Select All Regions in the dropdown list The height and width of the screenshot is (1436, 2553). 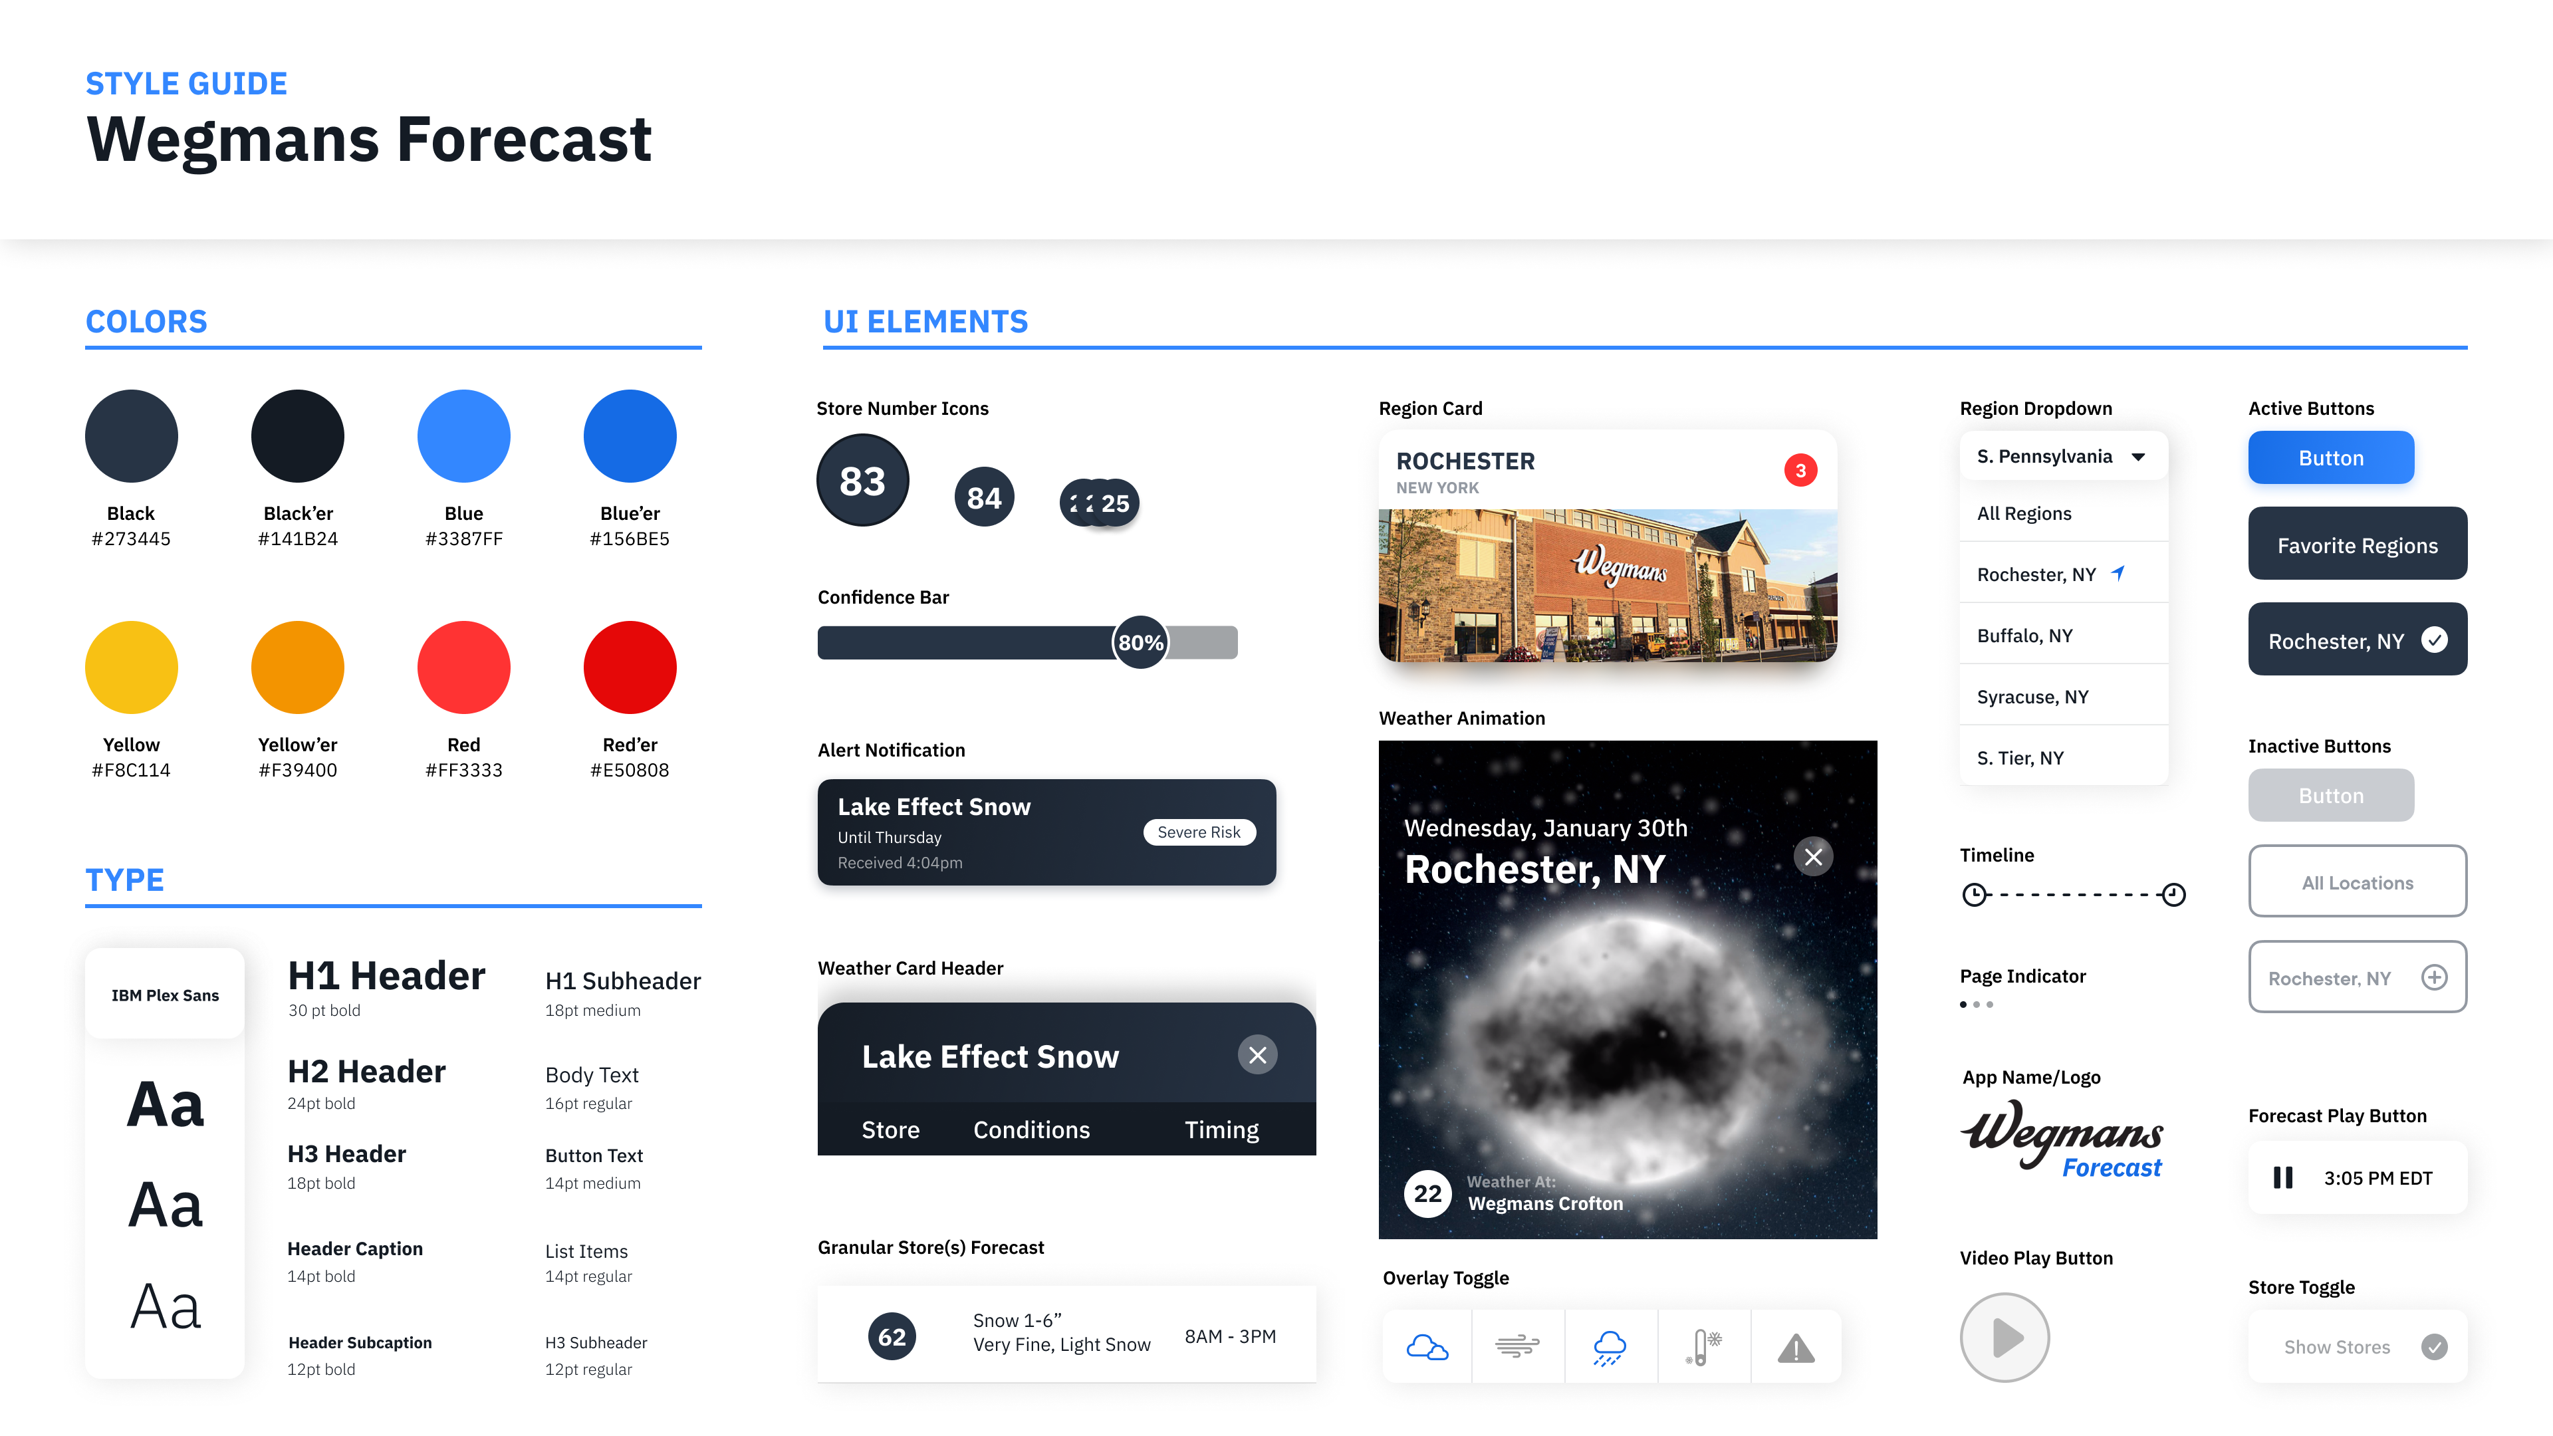(2024, 513)
